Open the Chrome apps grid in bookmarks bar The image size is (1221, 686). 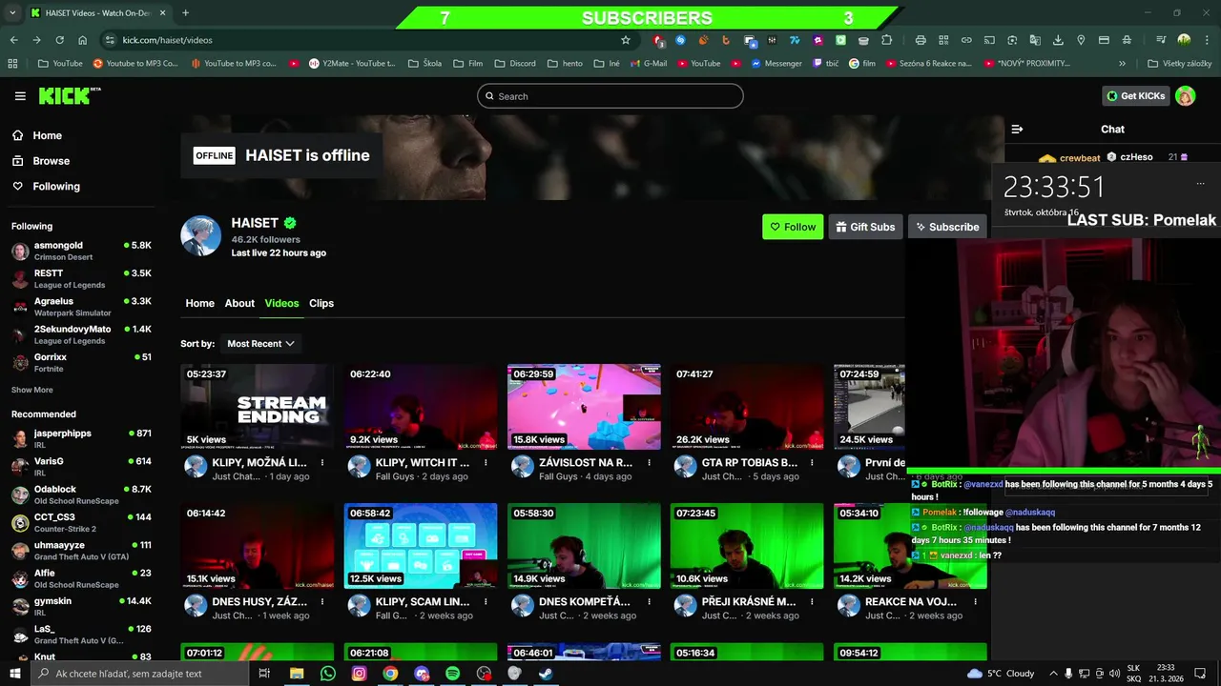click(x=12, y=64)
